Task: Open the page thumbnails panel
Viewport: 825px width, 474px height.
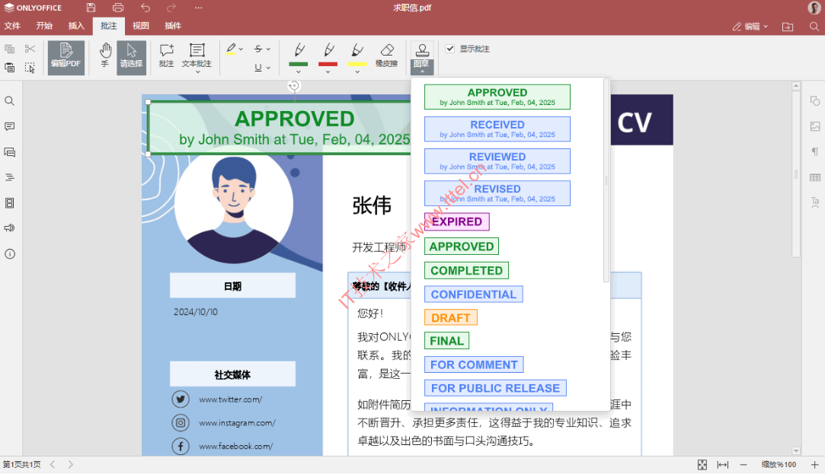Action: (x=9, y=203)
